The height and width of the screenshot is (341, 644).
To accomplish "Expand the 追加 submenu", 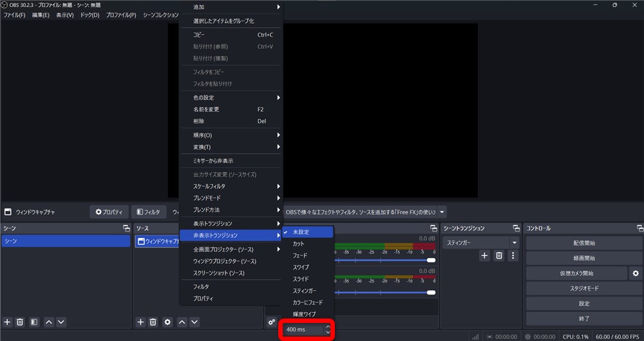I will [231, 7].
